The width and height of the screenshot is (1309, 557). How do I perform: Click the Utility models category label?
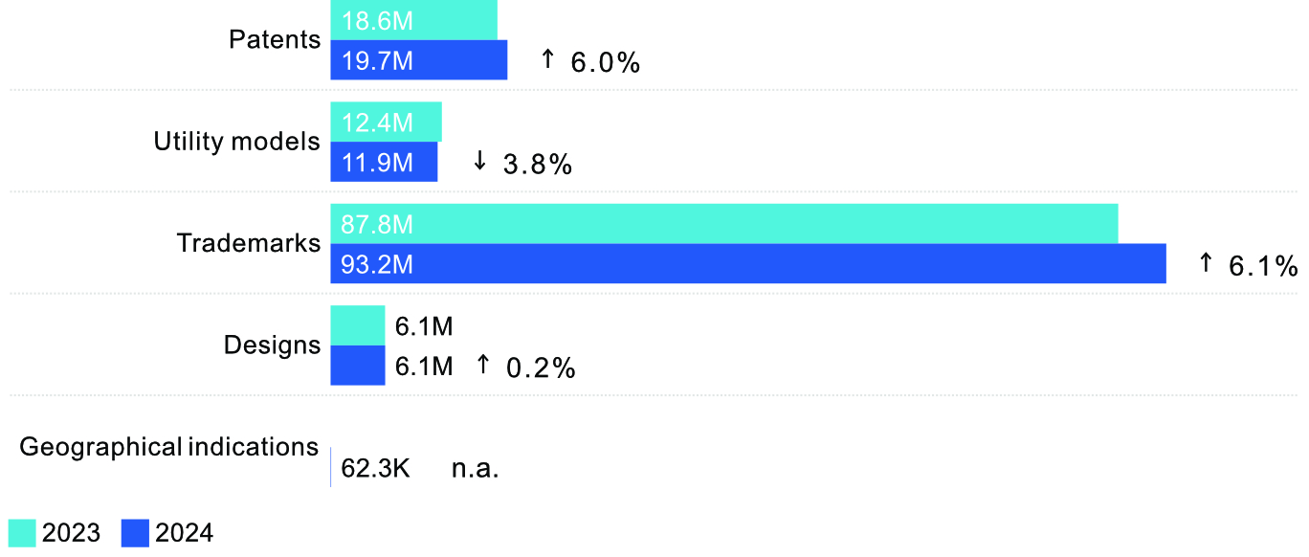click(236, 142)
